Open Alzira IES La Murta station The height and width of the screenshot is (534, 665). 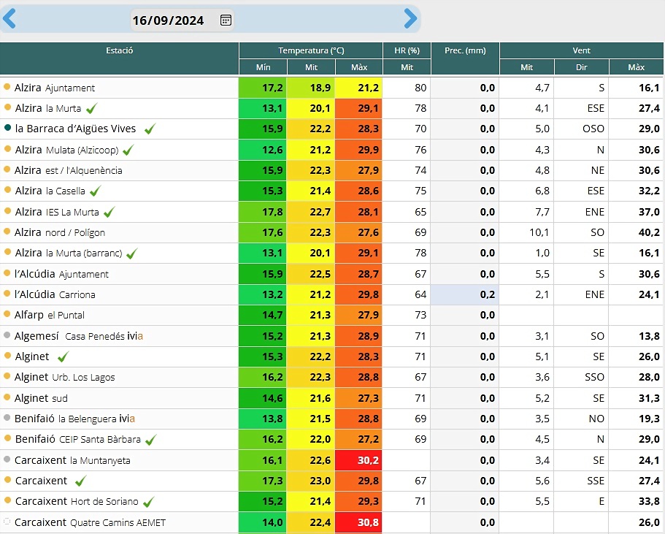click(57, 212)
